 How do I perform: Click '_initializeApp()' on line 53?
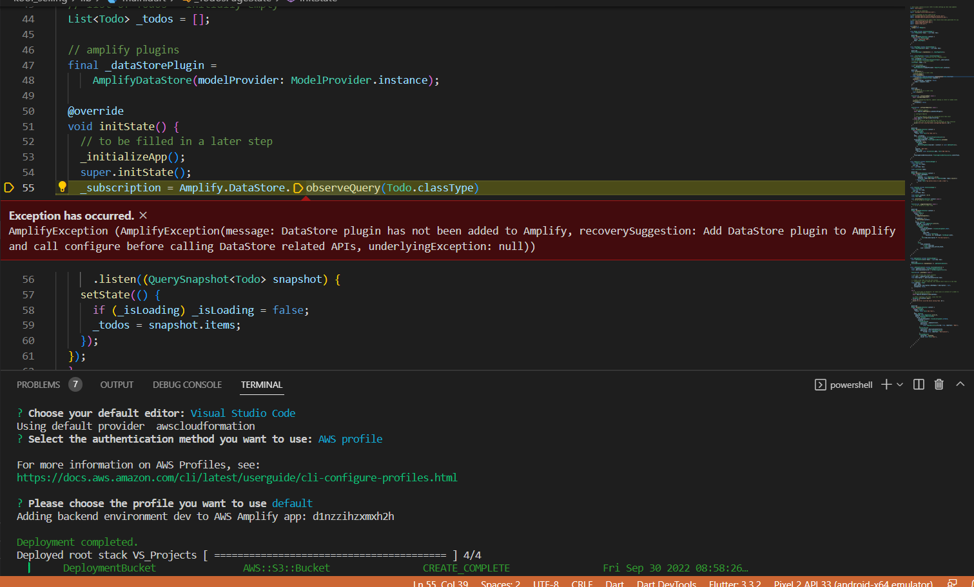click(130, 157)
